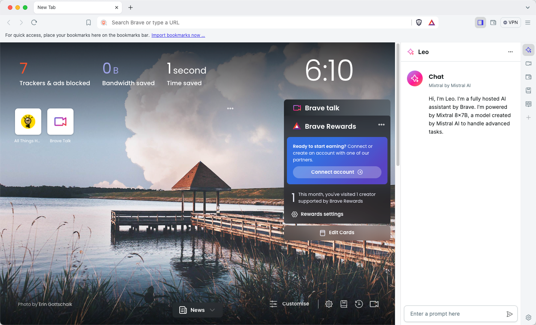Open Brave Talk from the sidebar
Screen dimensions: 536x325
tap(528, 63)
